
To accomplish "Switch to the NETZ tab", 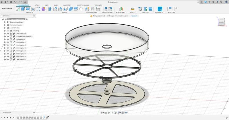I will [47, 5].
